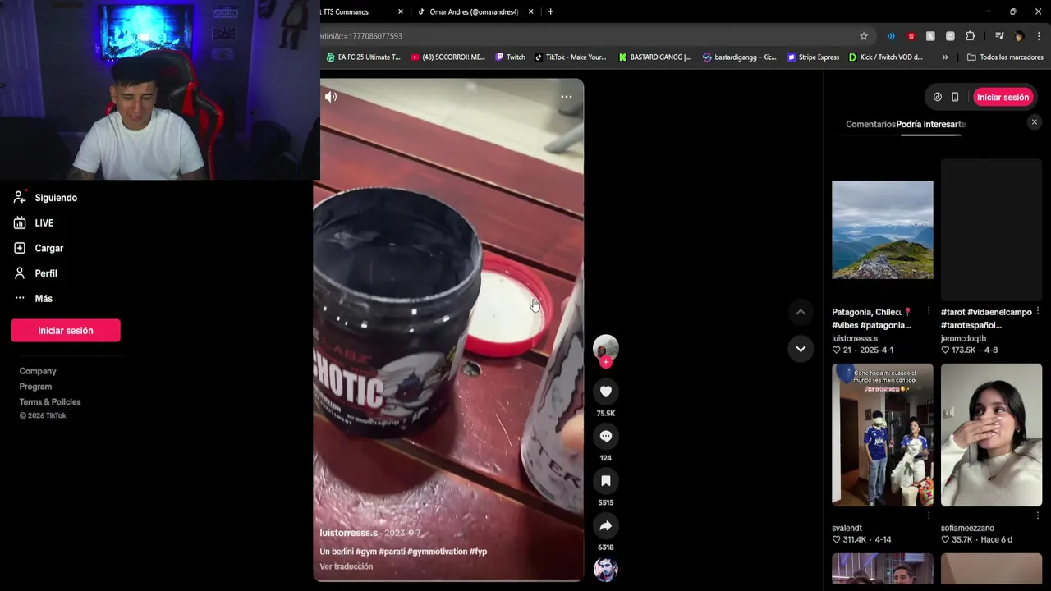
Task: Go to the next video arrow
Action: [801, 349]
